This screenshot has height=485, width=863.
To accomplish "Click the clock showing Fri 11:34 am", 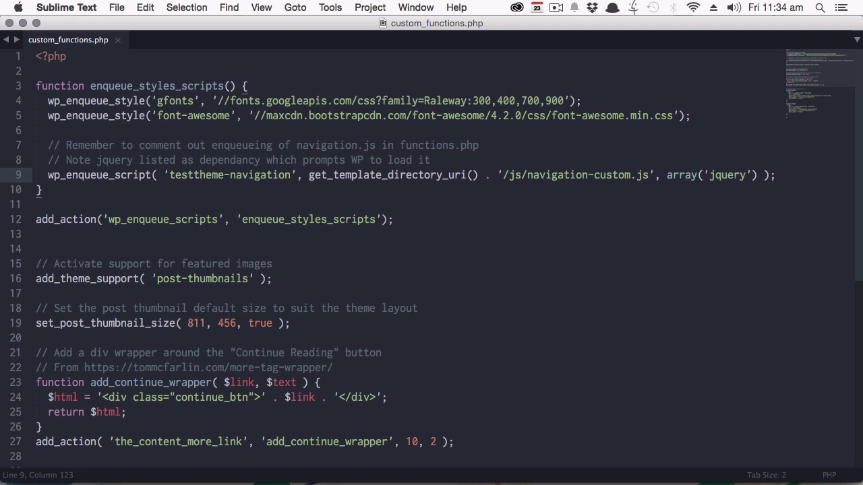I will (776, 7).
